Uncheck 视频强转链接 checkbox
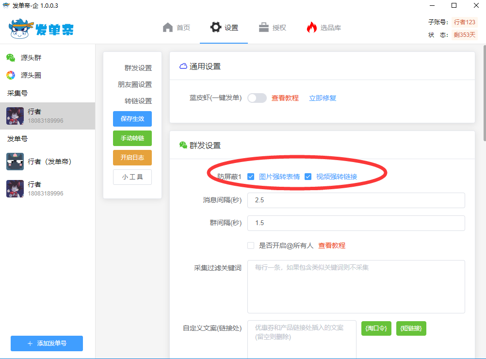The image size is (486, 359). (x=308, y=177)
